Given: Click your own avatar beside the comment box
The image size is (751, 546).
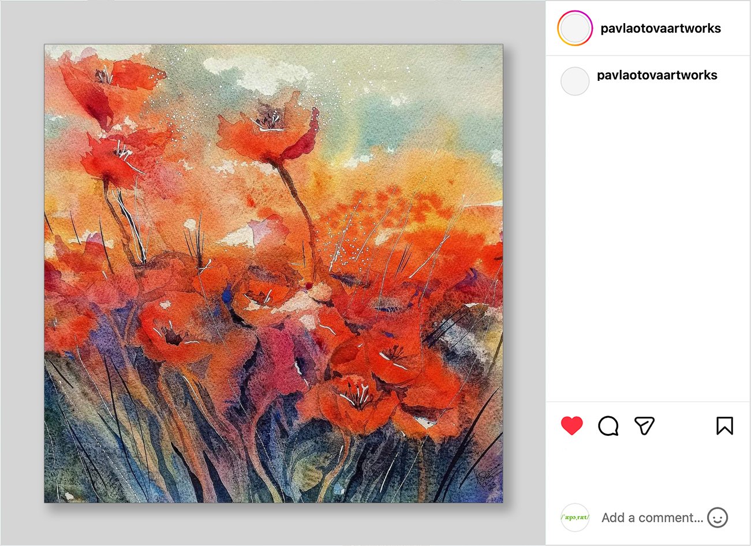Looking at the screenshot, I should click(x=575, y=517).
